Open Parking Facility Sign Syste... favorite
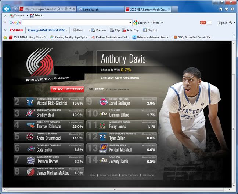The width and height of the screenshot is (238, 194). (70, 37)
